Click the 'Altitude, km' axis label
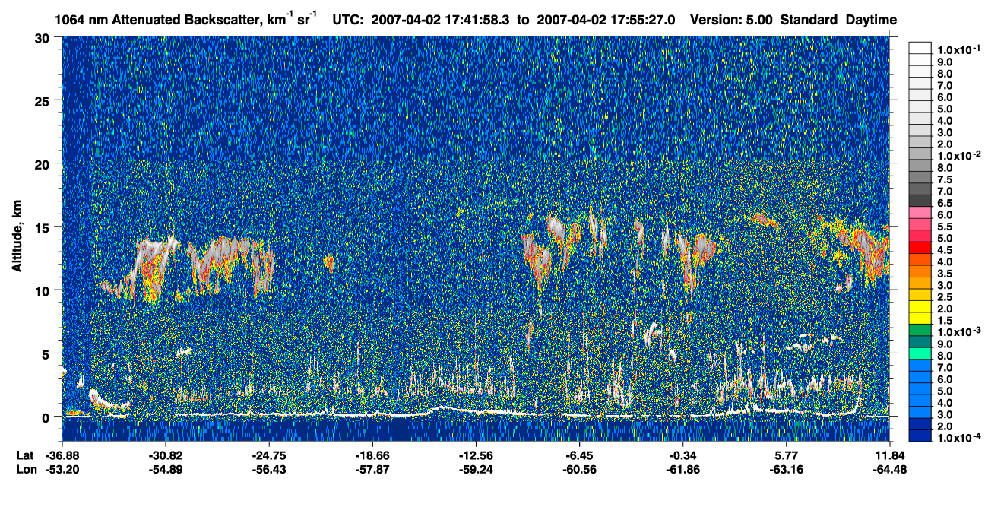This screenshot has height=507, width=988. pos(17,237)
